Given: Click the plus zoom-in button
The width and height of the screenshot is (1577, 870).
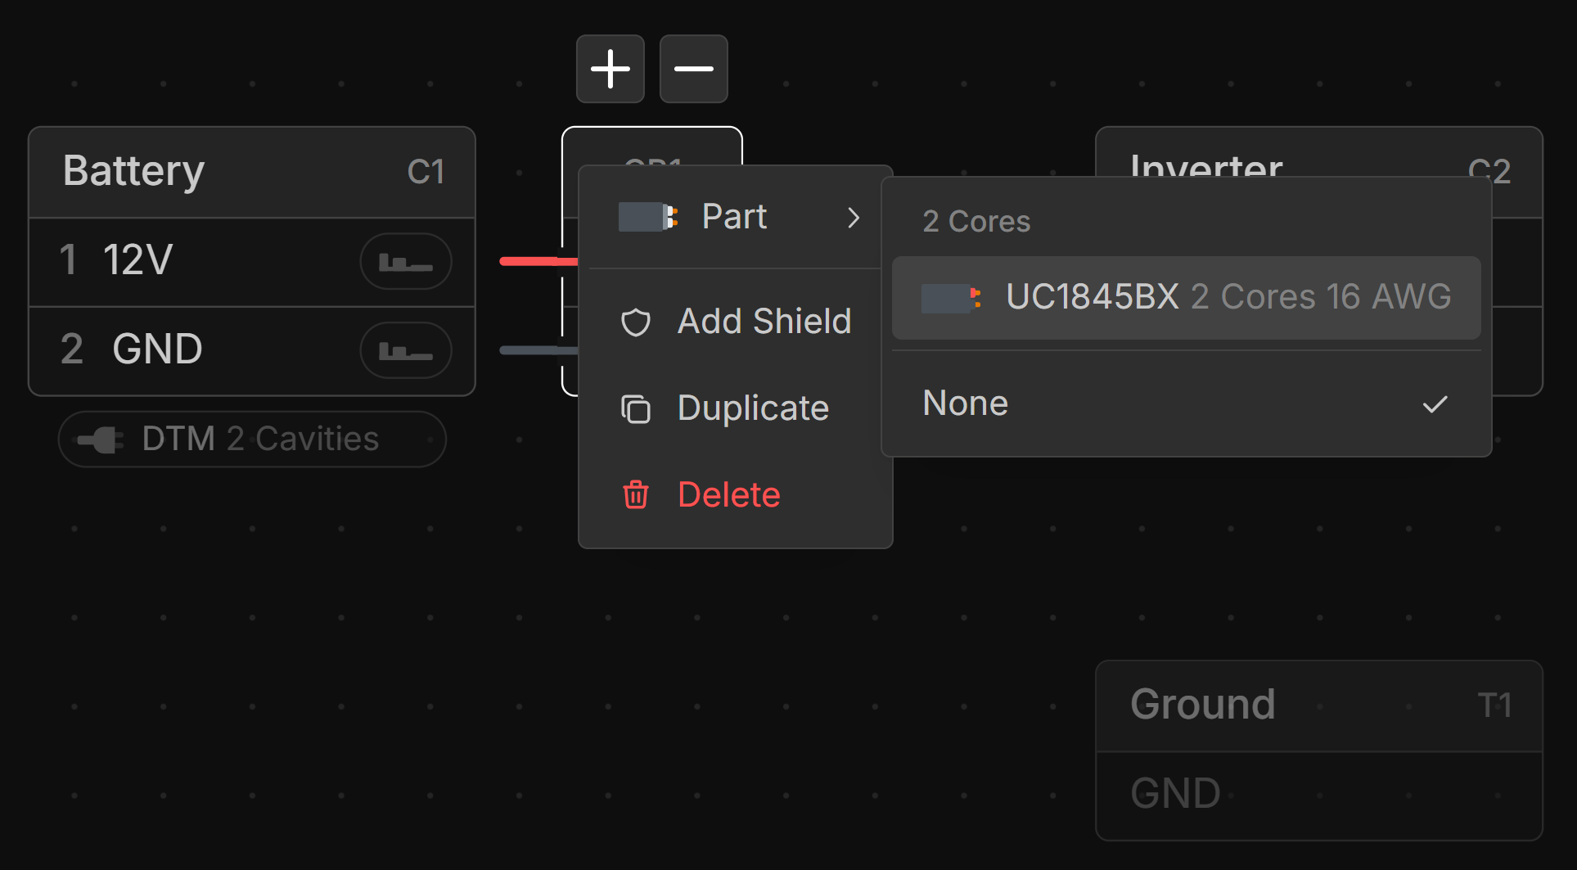Looking at the screenshot, I should tap(610, 69).
